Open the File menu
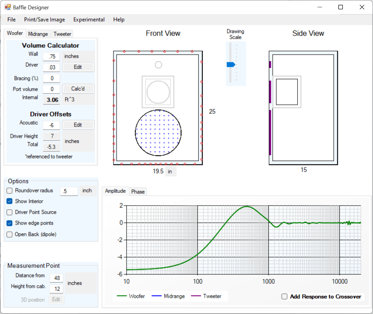This screenshot has width=373, height=314. pos(11,20)
